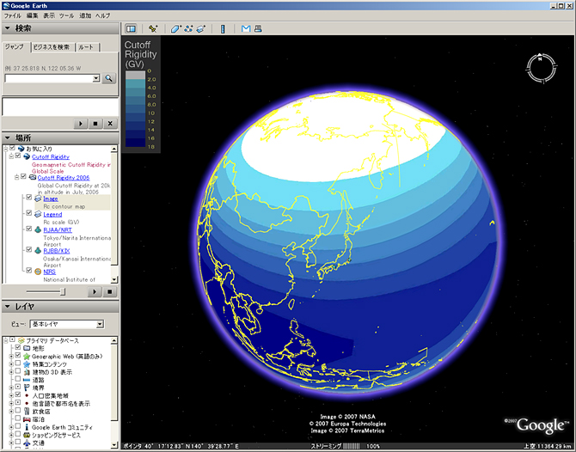Click the 境界 flag icon
Viewport: 576px width, 452px height.
point(27,388)
